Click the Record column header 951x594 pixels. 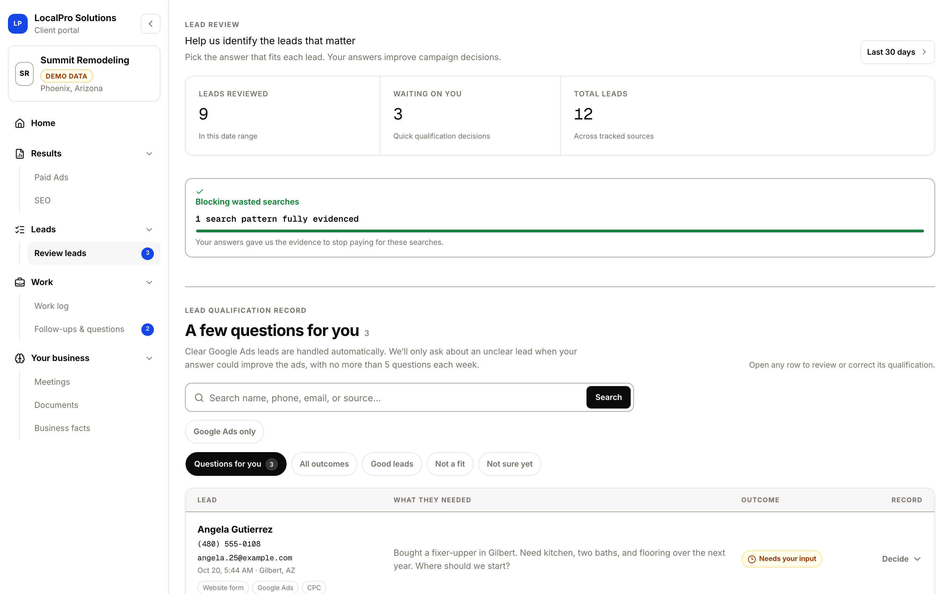pyautogui.click(x=907, y=500)
